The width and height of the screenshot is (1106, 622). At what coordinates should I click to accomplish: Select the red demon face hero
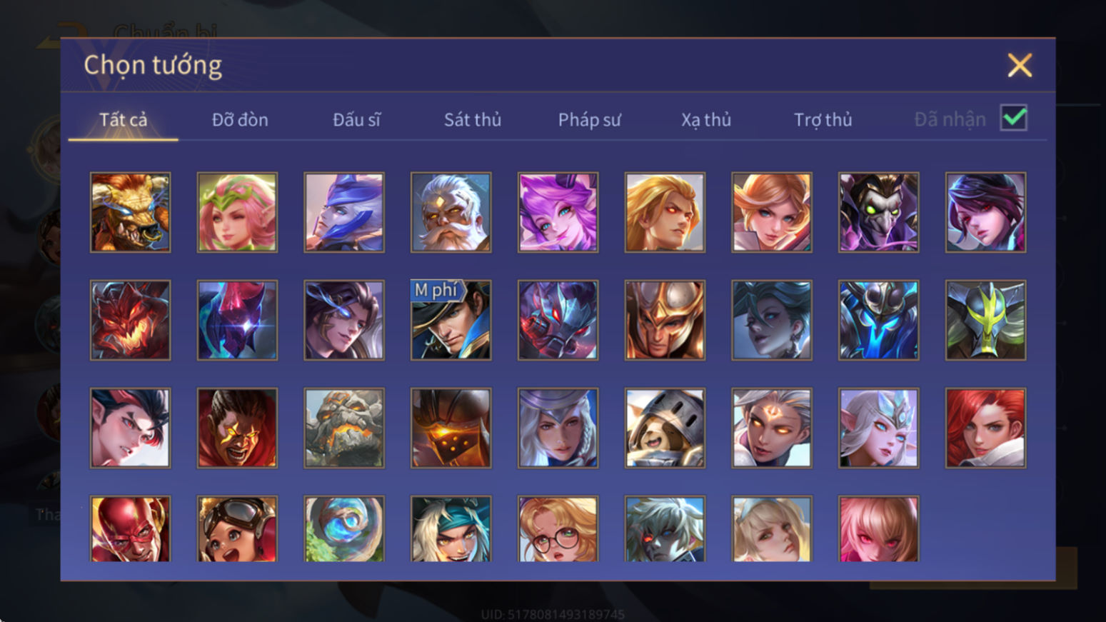(130, 320)
